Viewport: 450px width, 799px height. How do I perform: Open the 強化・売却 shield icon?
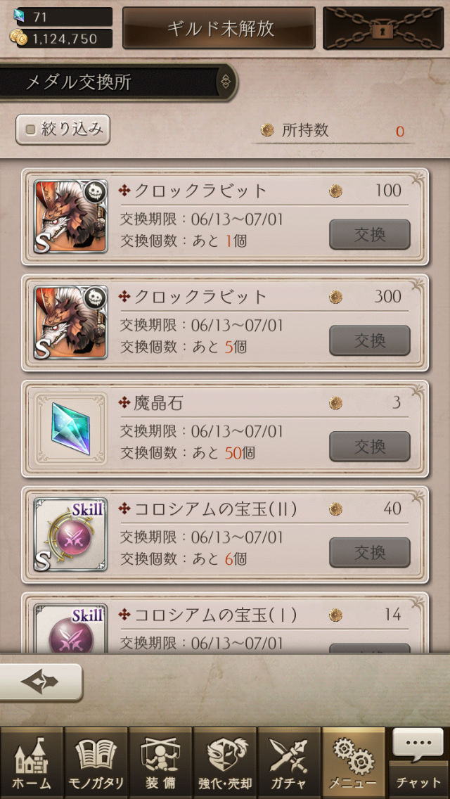click(x=225, y=763)
